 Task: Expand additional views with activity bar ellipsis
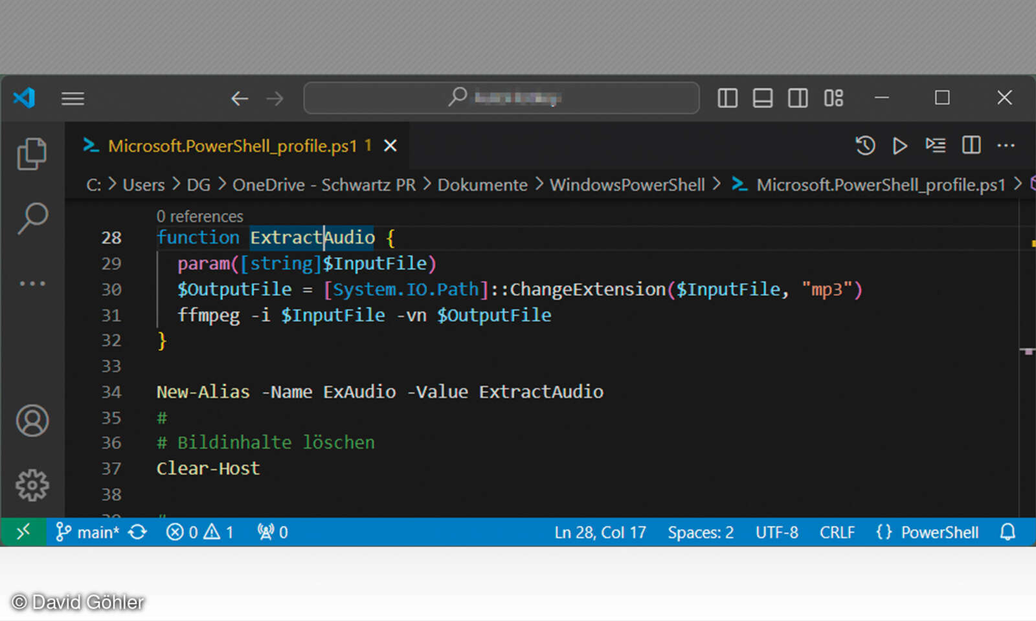point(32,283)
